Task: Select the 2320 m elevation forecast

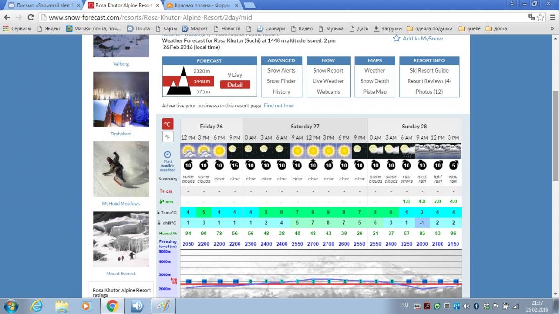Action: (202, 71)
